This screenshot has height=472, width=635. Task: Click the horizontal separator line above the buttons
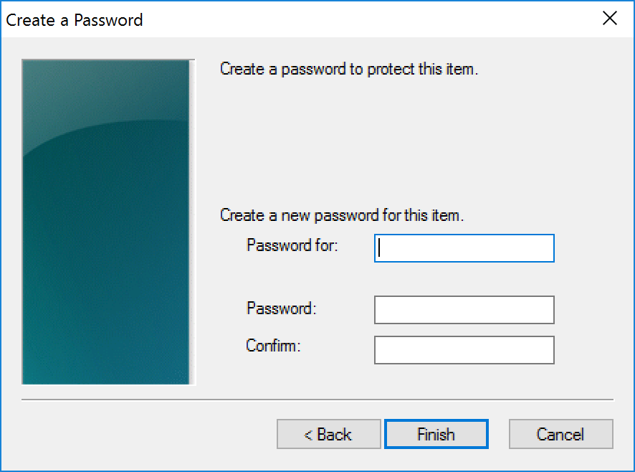click(x=317, y=399)
